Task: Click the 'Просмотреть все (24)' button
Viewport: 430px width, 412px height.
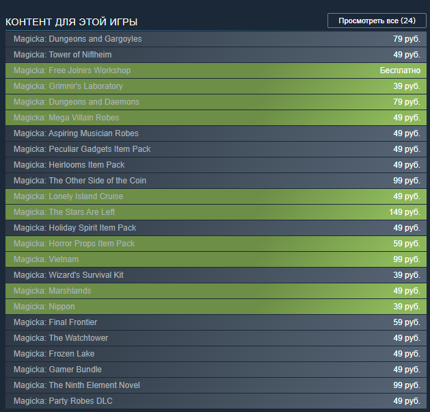Action: pos(377,21)
